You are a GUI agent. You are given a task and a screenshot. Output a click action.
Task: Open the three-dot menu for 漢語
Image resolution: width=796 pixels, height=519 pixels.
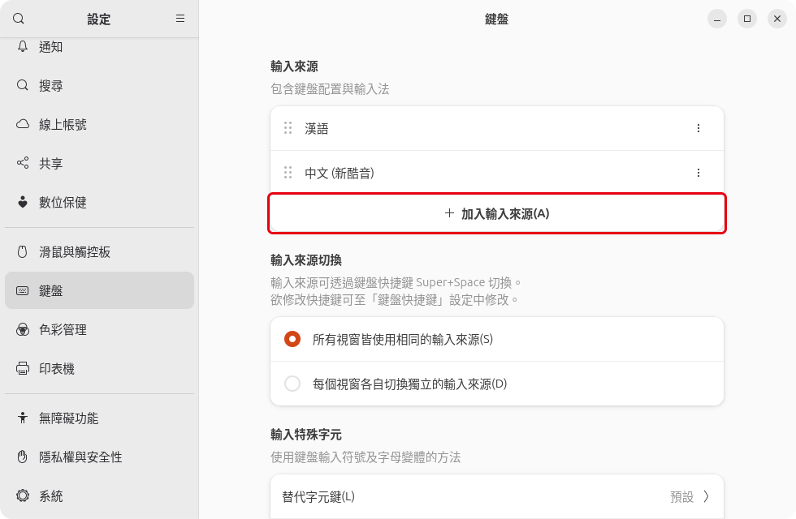[699, 128]
